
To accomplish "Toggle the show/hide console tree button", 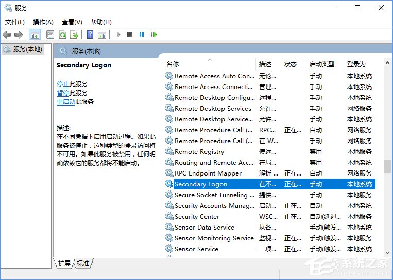I will pos(35,34).
